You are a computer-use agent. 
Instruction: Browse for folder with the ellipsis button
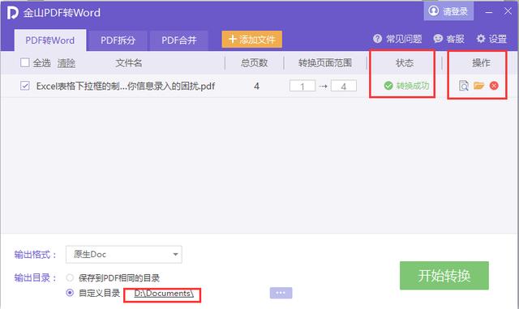[281, 293]
